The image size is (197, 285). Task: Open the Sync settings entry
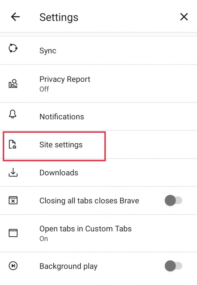pos(48,51)
